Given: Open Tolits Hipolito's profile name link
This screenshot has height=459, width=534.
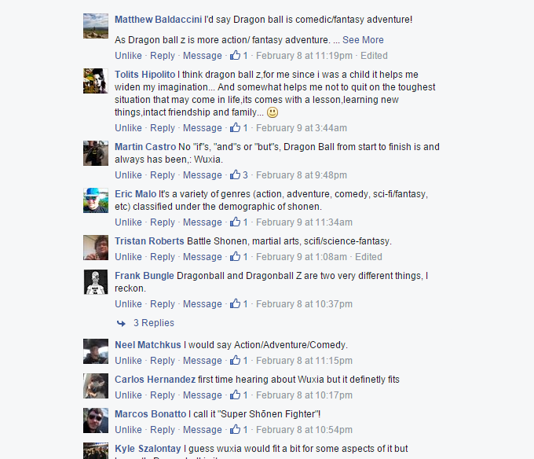Looking at the screenshot, I should [144, 75].
